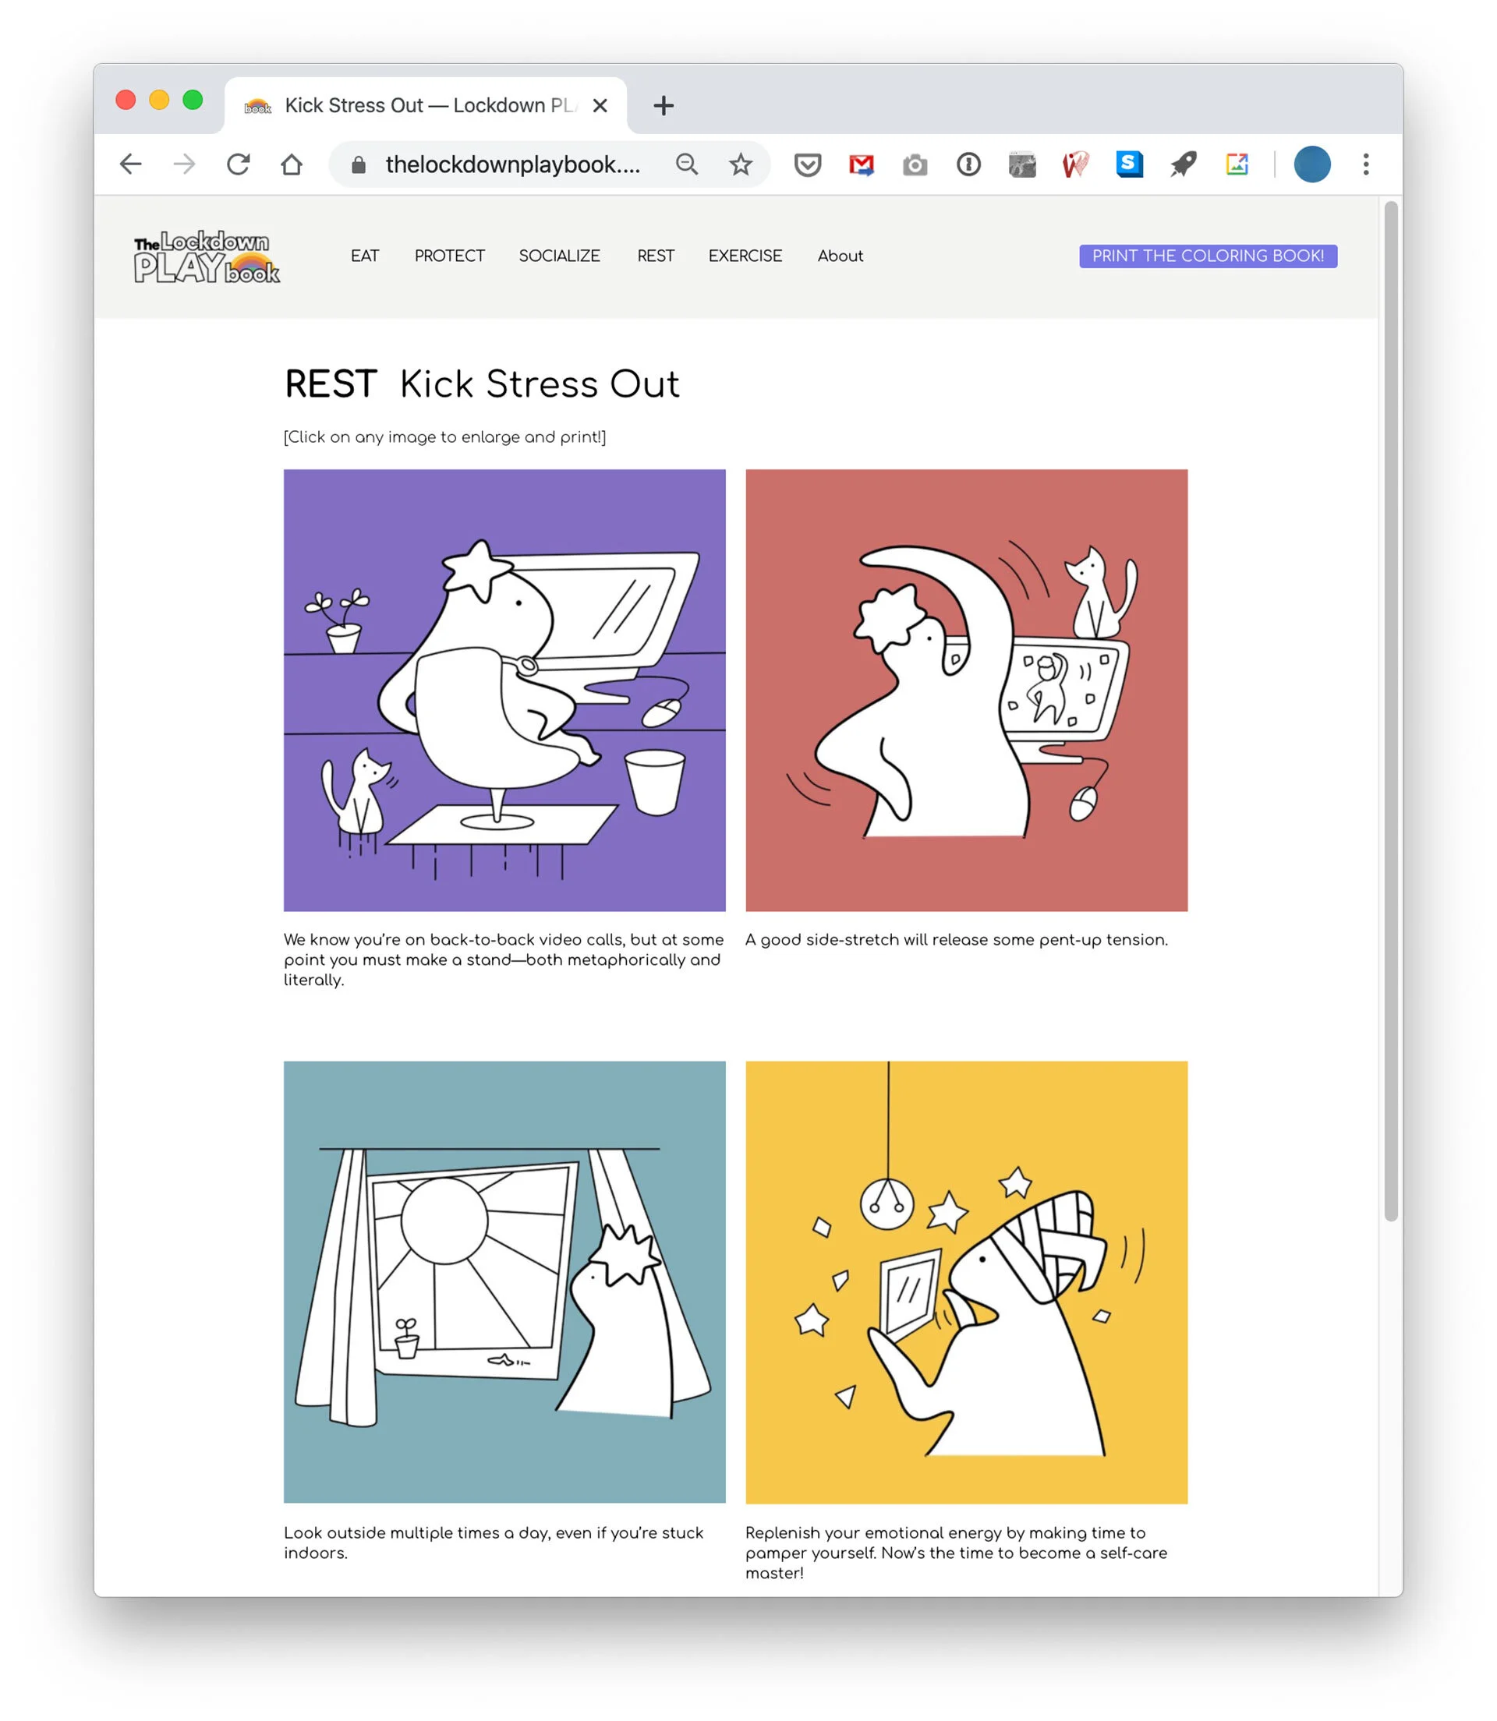The image size is (1497, 1721).
Task: Open the blue S extension icon
Action: tap(1130, 164)
